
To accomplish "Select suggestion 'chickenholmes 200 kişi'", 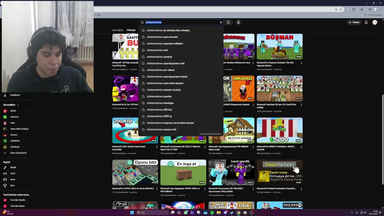I will point(181,109).
